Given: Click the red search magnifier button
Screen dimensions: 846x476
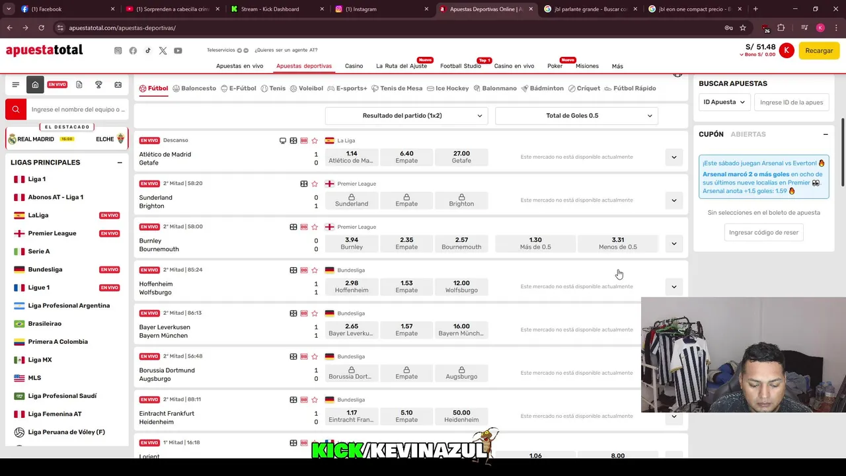Looking at the screenshot, I should pyautogui.click(x=16, y=109).
